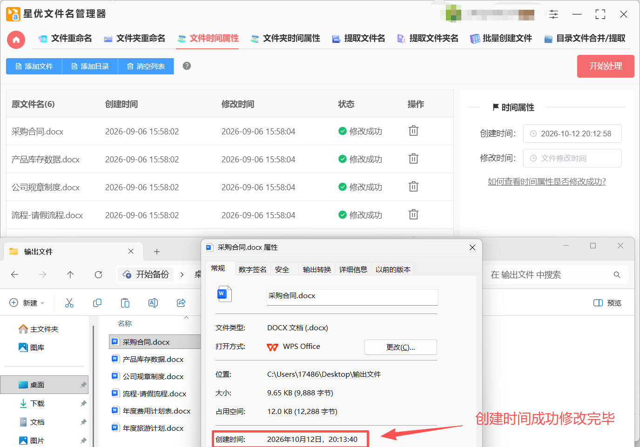Click the Explorer refresh icon
The height and width of the screenshot is (447, 640).
(x=98, y=274)
